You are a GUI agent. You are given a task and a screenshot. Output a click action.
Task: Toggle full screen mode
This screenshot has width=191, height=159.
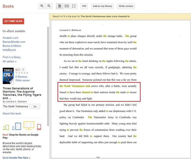click(74, 6)
